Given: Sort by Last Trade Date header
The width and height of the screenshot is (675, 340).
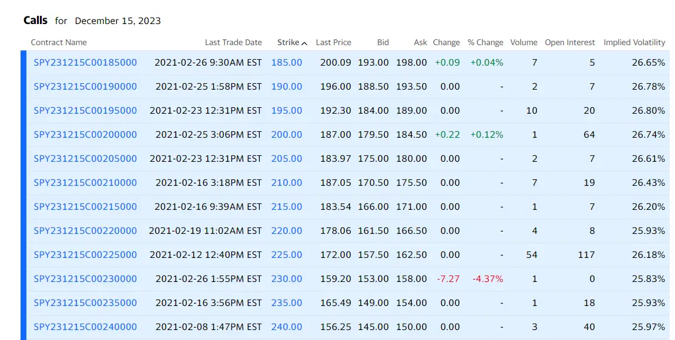Looking at the screenshot, I should [233, 42].
